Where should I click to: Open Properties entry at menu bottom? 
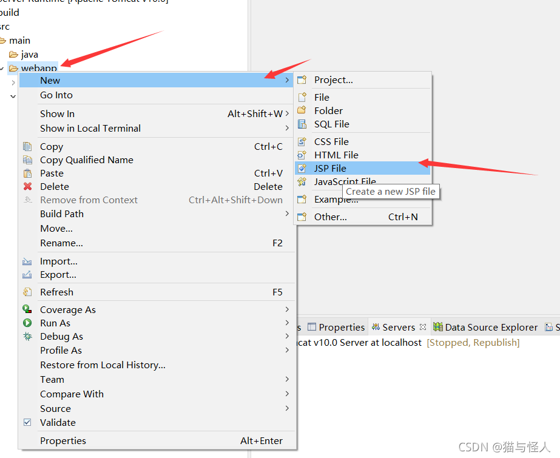coord(157,441)
